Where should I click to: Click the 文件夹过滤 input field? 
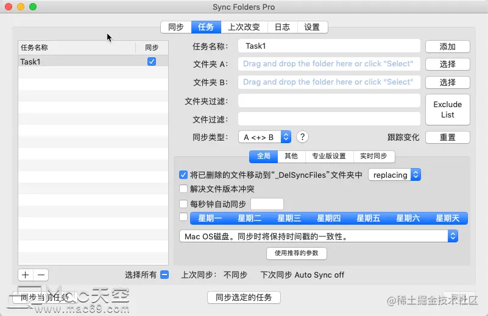[x=329, y=101]
